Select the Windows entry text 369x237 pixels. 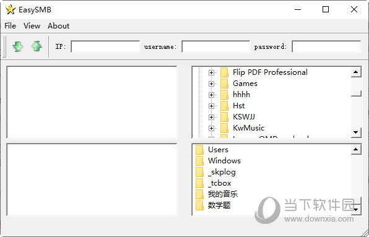pos(225,161)
